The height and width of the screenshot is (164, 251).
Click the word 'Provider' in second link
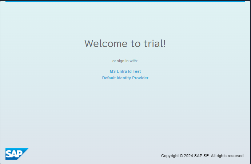click(x=141, y=78)
